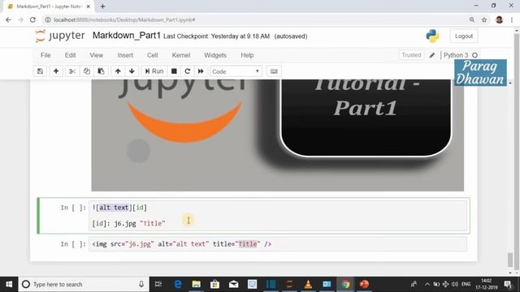The width and height of the screenshot is (520, 292).
Task: Click the page vertical scrollbar thumb
Action: (510, 260)
